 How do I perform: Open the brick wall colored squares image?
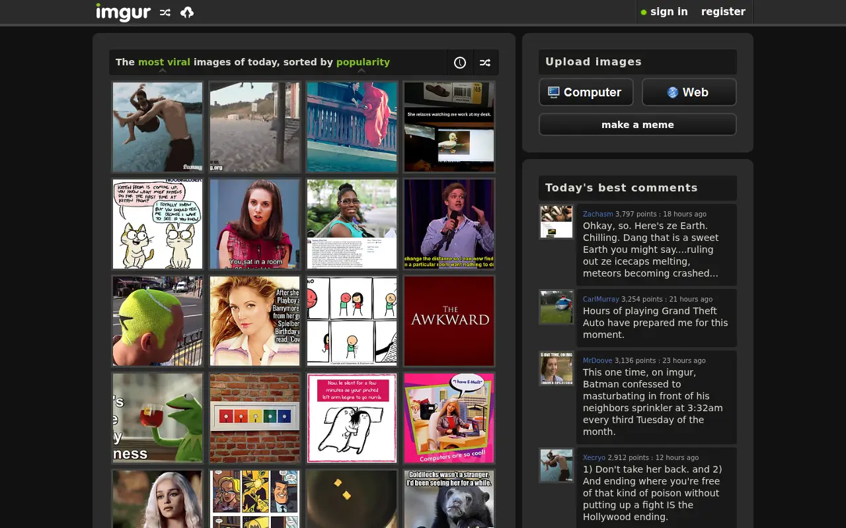255,418
